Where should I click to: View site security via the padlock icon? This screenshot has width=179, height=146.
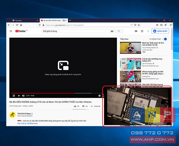43,25
